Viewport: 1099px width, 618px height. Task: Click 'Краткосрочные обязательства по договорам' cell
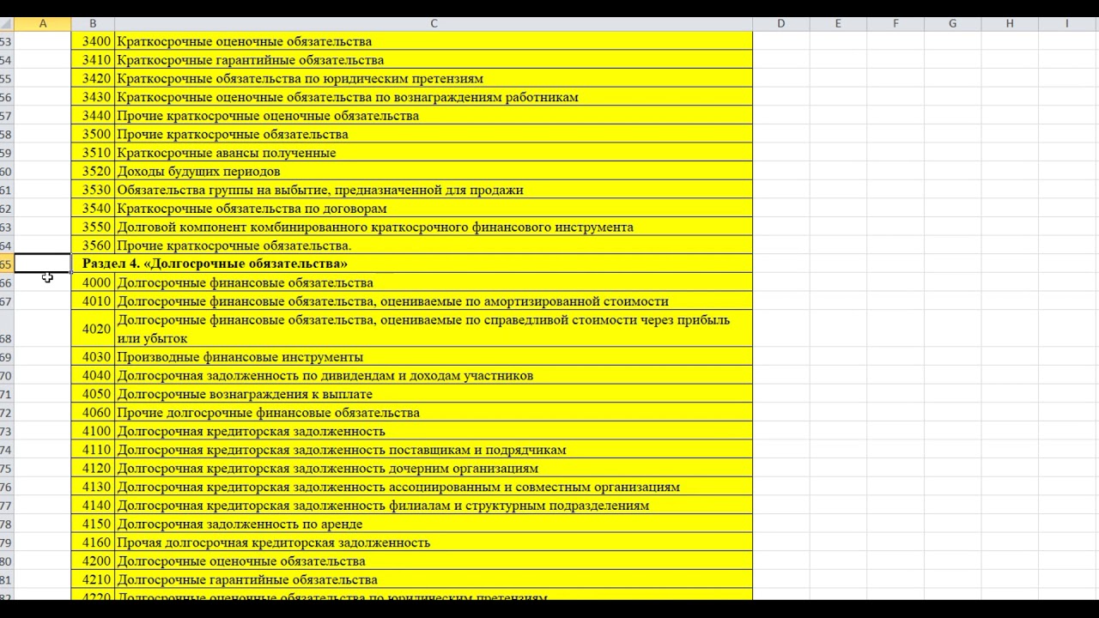click(x=434, y=209)
